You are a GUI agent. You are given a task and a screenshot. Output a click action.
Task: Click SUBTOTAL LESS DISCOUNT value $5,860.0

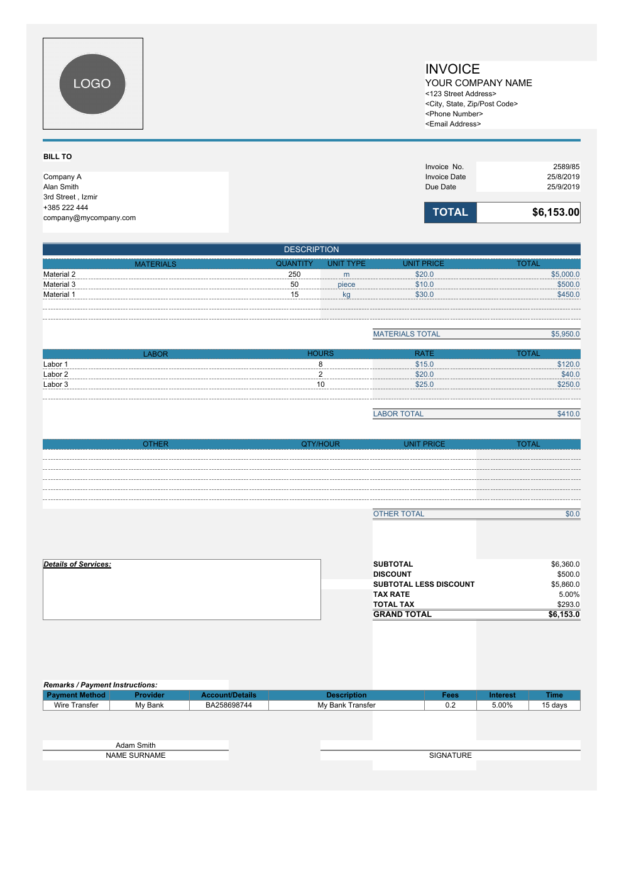click(565, 584)
